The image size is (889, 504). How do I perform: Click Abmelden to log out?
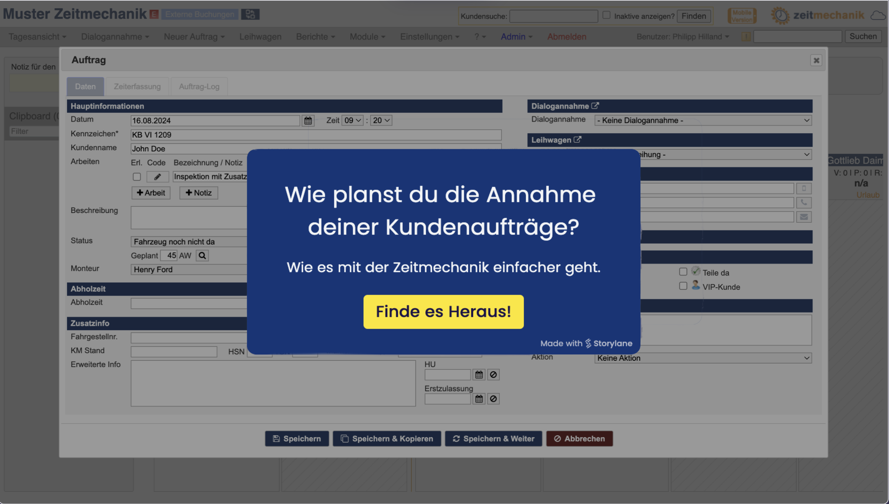point(567,37)
